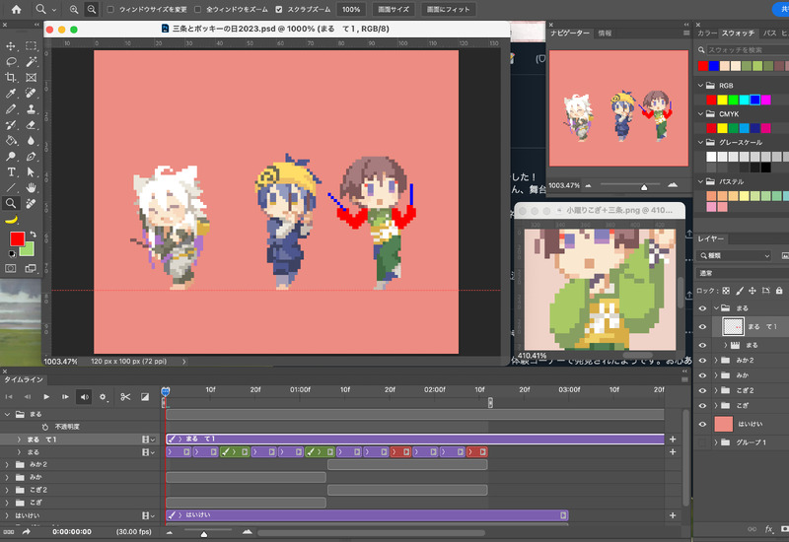Hide the はいけい layer in Layers panel
Image resolution: width=789 pixels, height=542 pixels.
click(702, 423)
